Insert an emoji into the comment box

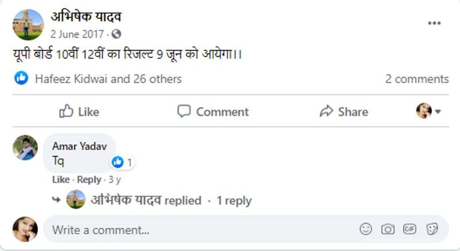click(366, 229)
